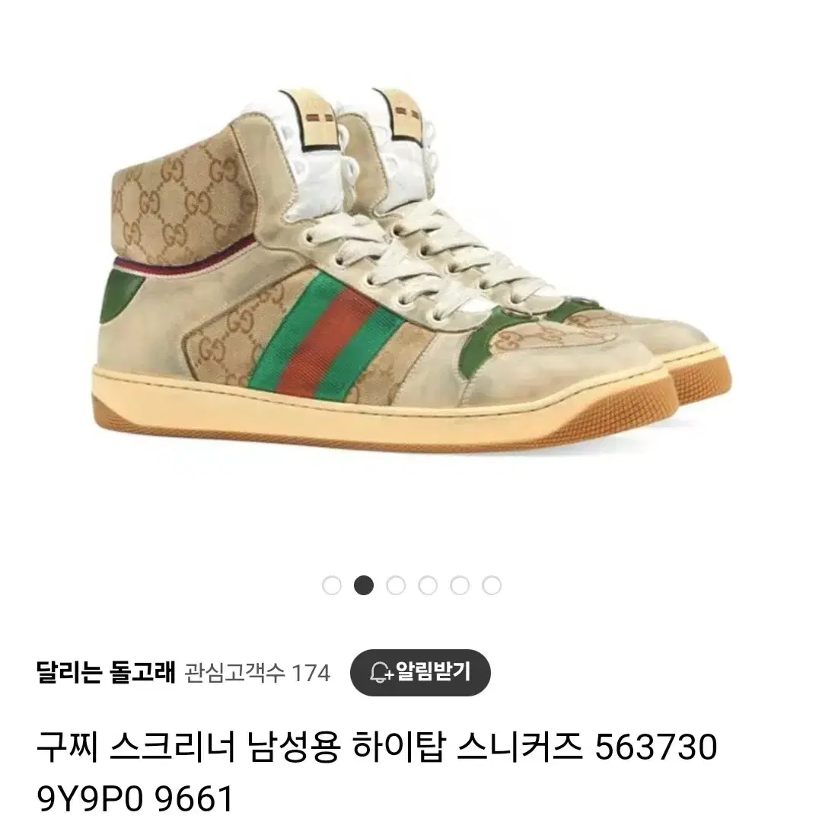Choose the fifth carousel indicator dot
Screen dimensions: 822x822
tap(460, 585)
